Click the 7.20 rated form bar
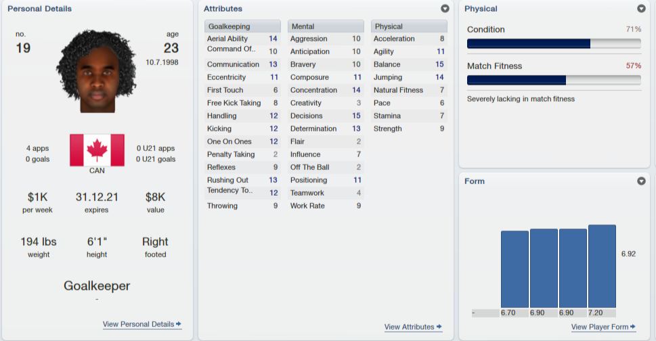 [x=602, y=266]
